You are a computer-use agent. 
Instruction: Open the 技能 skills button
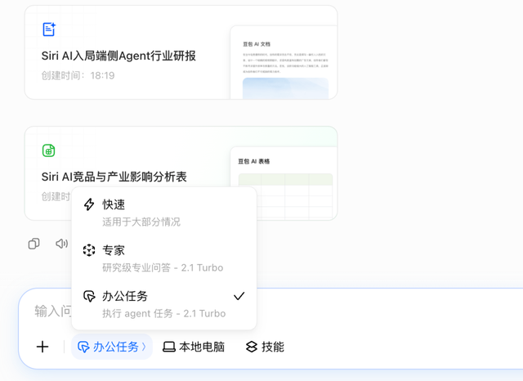265,347
